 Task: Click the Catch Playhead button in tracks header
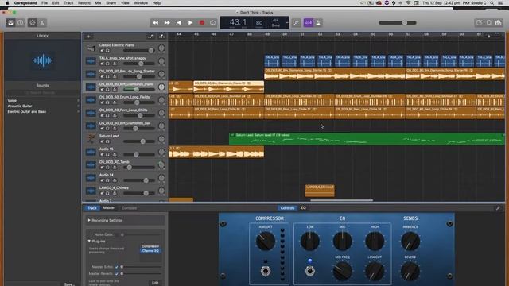tap(161, 37)
